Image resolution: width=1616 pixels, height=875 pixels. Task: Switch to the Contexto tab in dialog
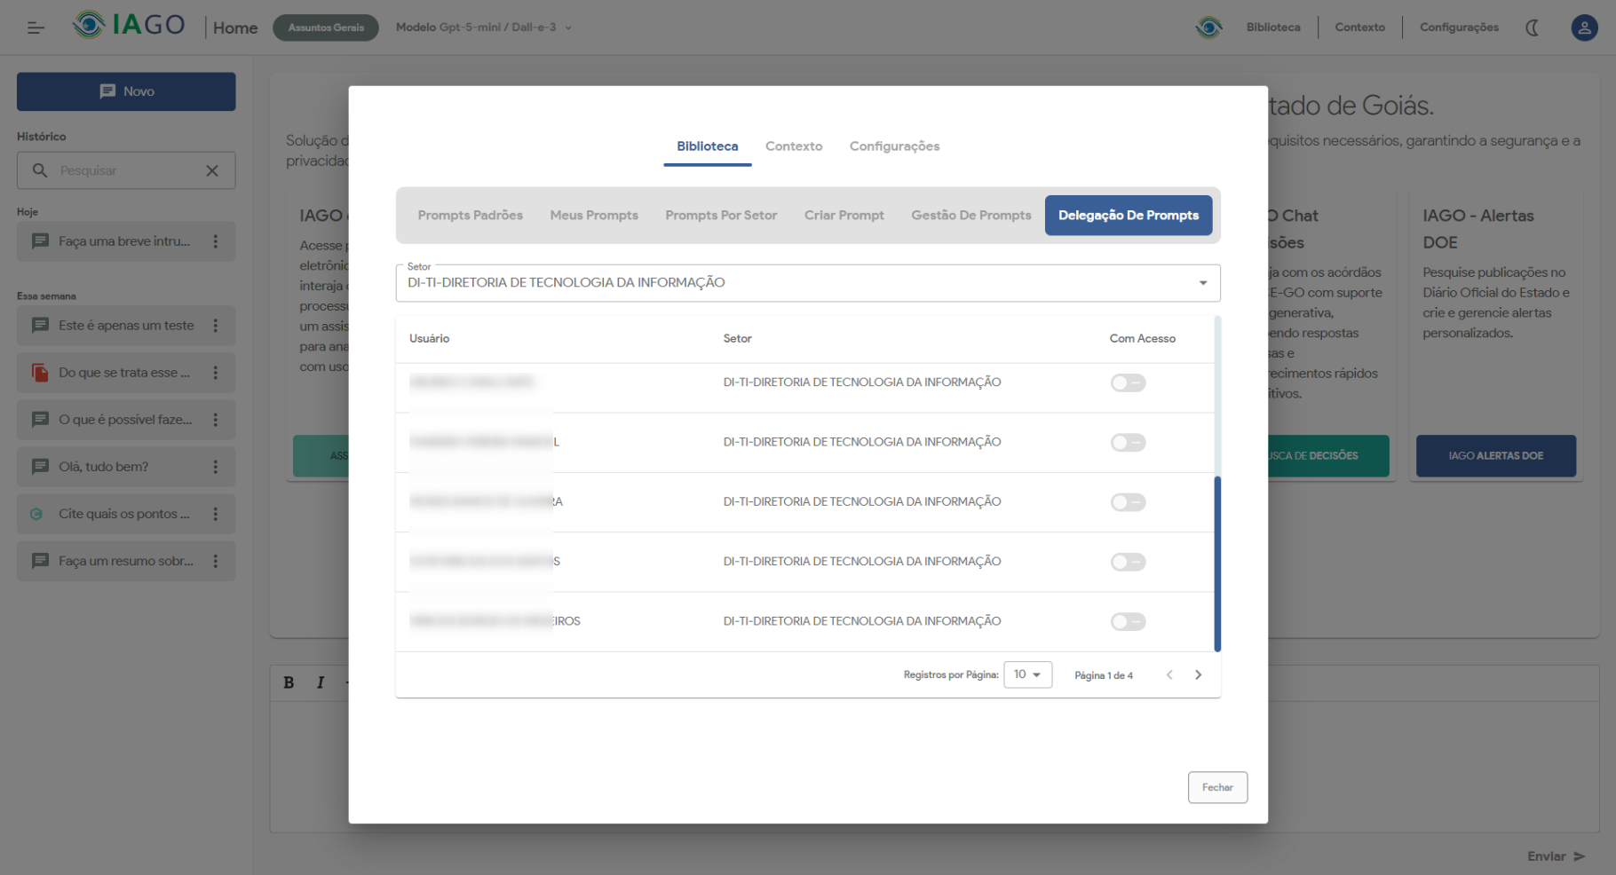tap(794, 146)
